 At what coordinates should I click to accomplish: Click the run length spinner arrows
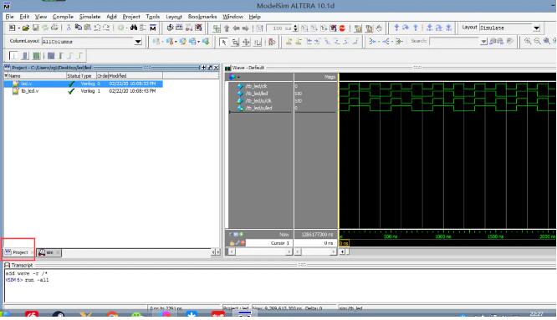tap(295, 28)
